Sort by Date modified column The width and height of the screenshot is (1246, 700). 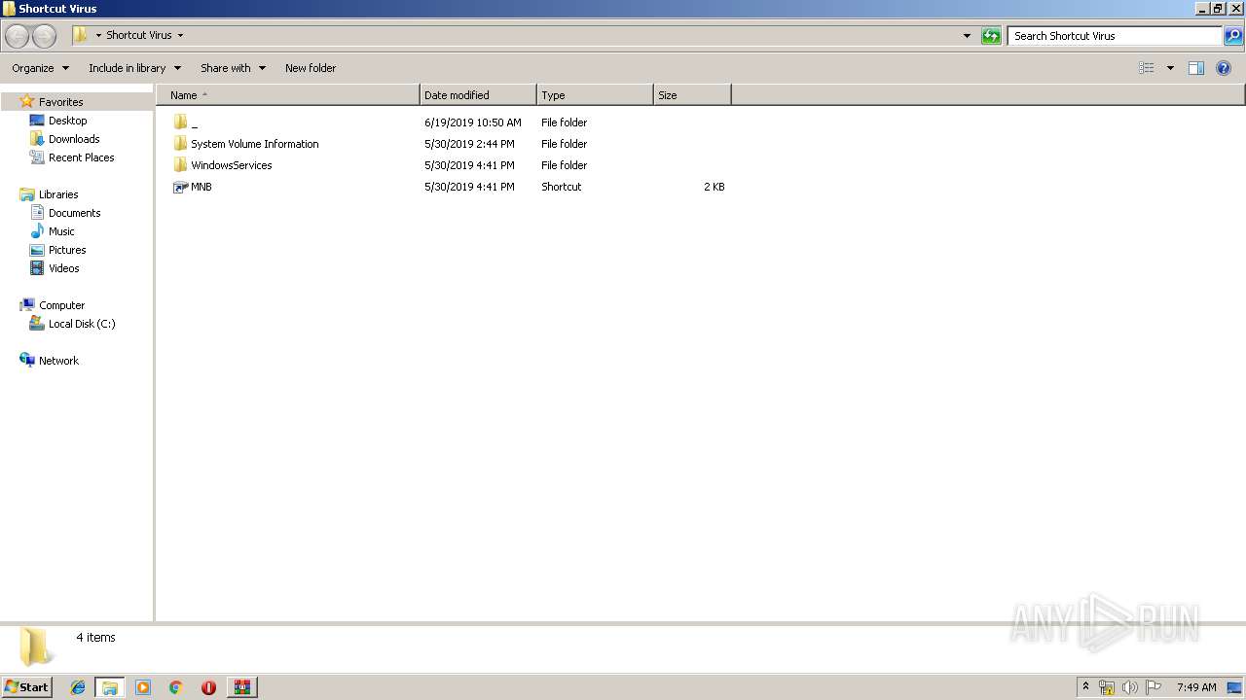pyautogui.click(x=478, y=95)
